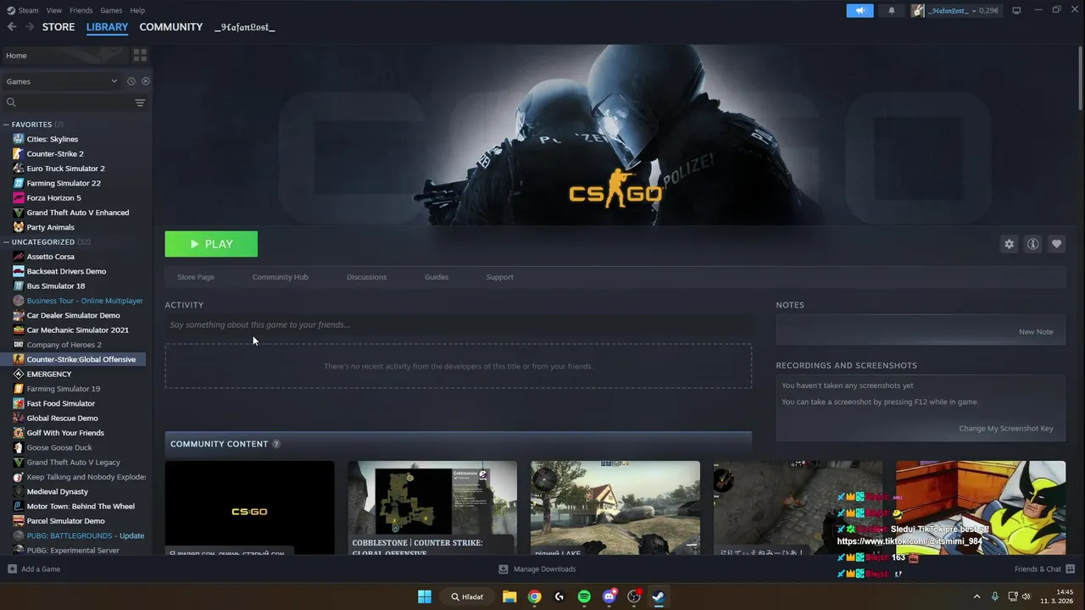Open the Help menu
The width and height of the screenshot is (1085, 610).
137,10
